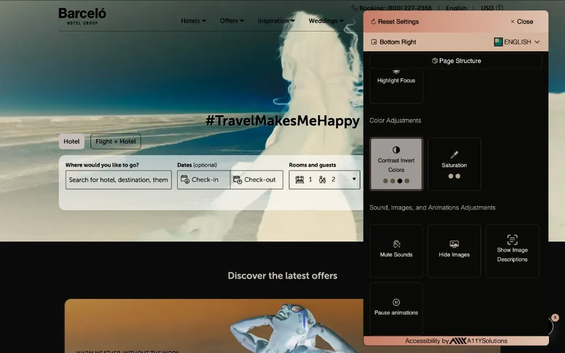Click Pause animations tile

pos(396,308)
